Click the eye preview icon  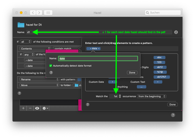37,108
